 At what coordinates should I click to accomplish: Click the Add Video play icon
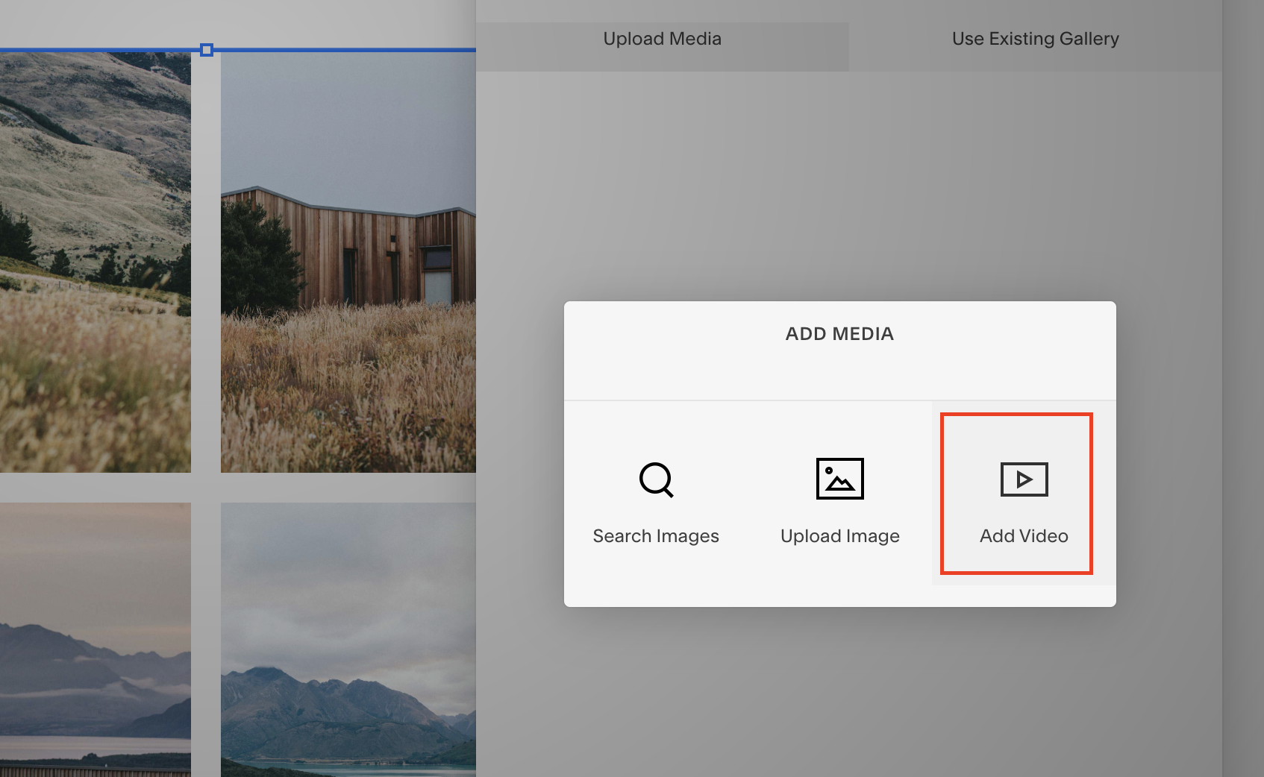(1024, 479)
